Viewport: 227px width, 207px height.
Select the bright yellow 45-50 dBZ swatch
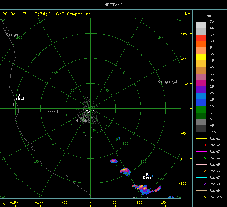pos(201,57)
